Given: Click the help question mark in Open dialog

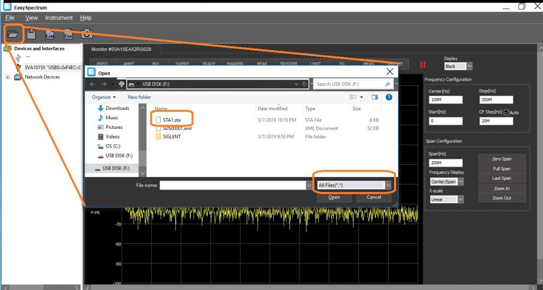Looking at the screenshot, I should pyautogui.click(x=389, y=98).
